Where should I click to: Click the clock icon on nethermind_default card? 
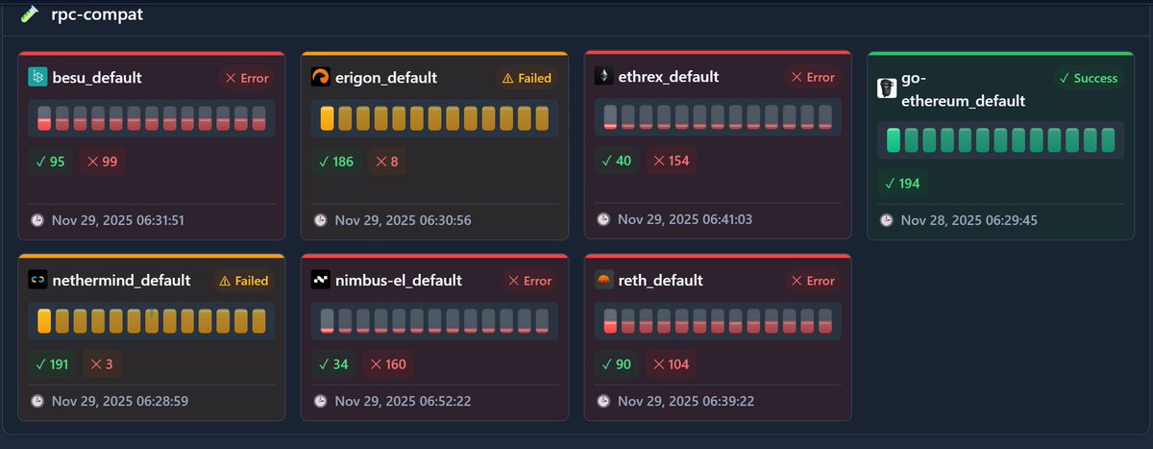pos(37,401)
